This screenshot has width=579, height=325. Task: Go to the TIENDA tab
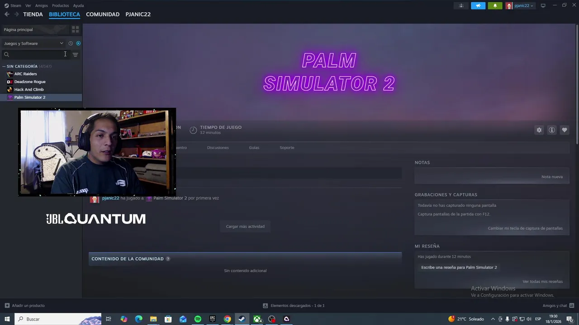pos(33,14)
